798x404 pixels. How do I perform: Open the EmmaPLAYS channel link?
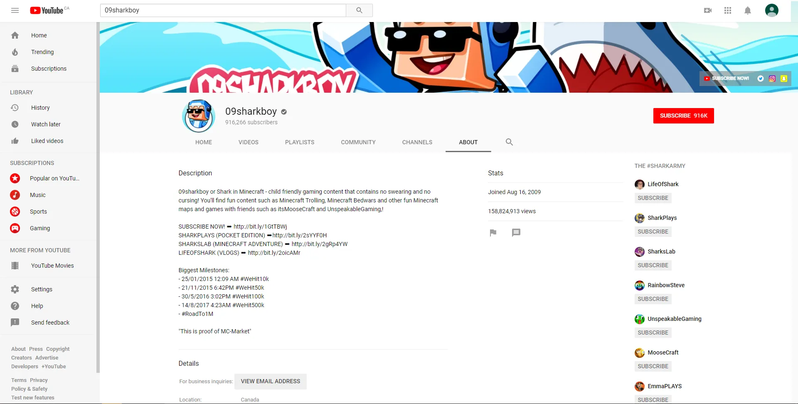pyautogui.click(x=665, y=386)
